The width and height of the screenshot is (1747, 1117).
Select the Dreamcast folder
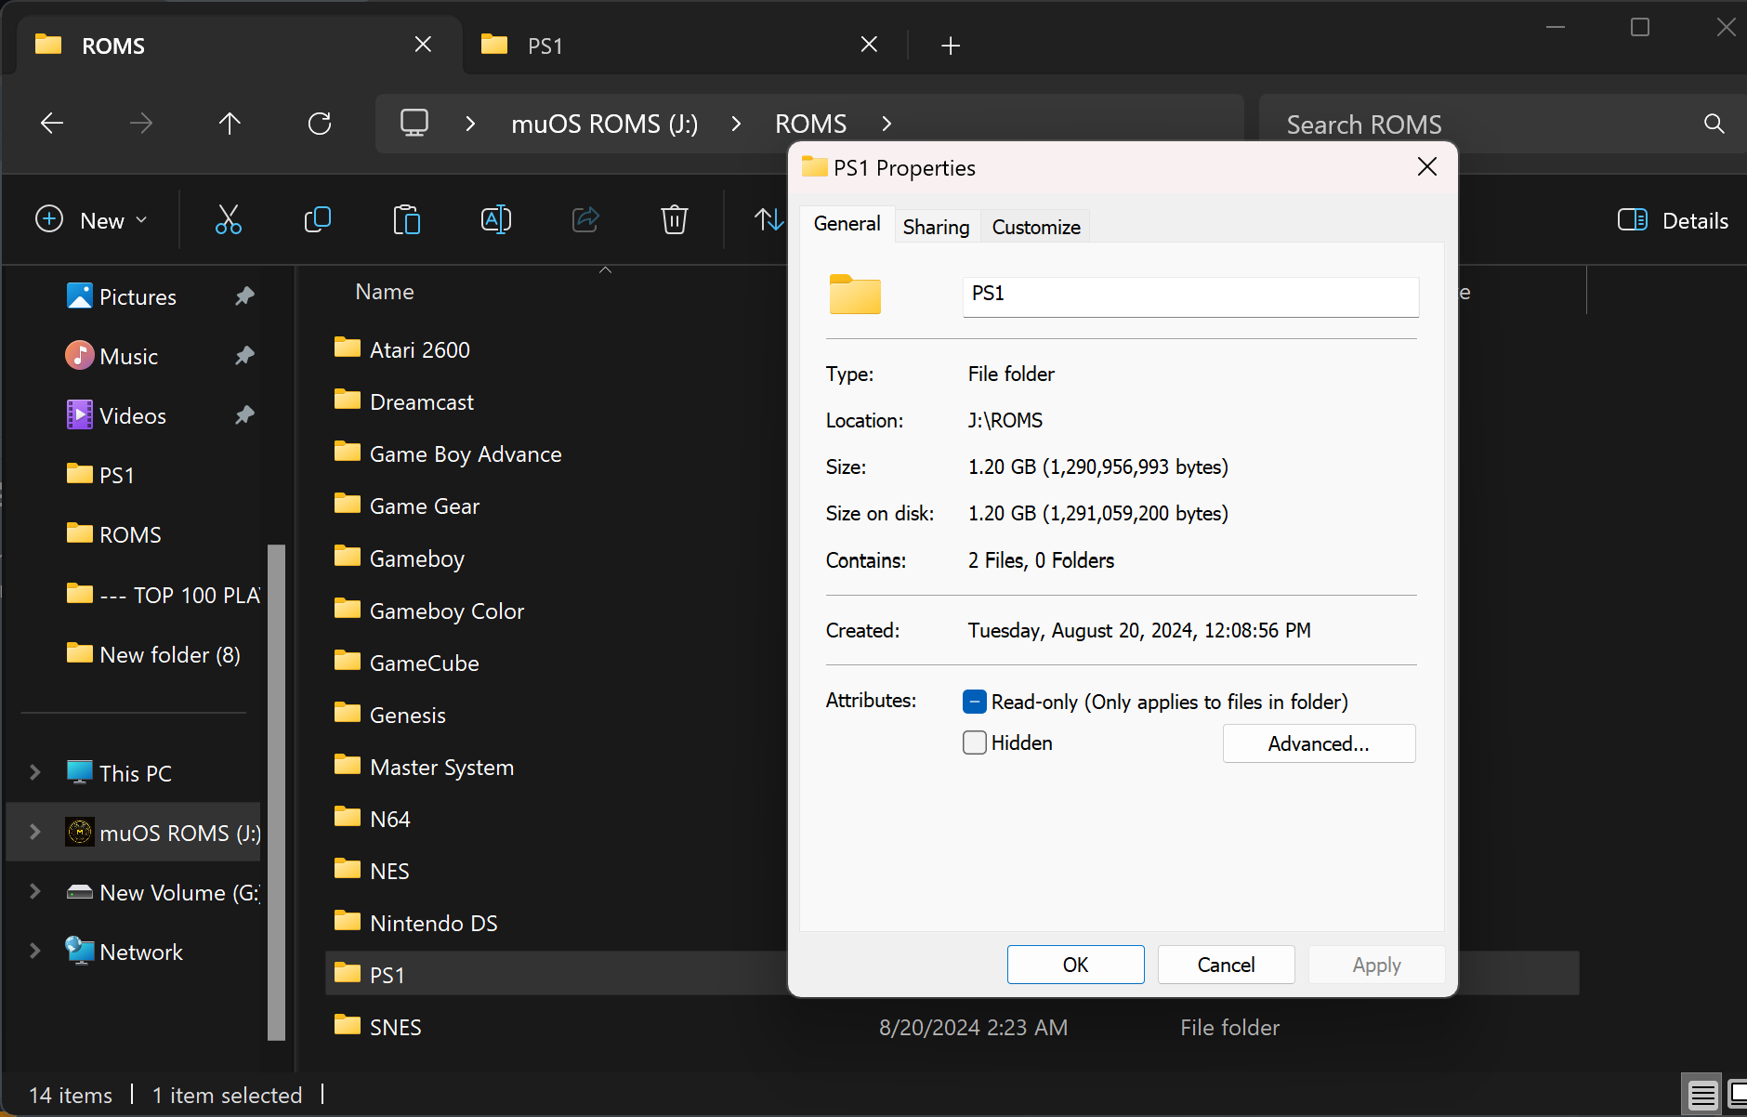(404, 401)
